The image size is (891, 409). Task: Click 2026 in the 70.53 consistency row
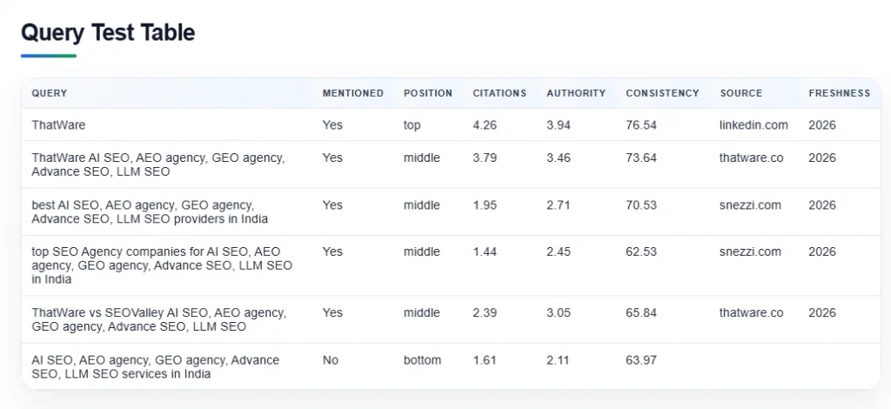tap(822, 205)
